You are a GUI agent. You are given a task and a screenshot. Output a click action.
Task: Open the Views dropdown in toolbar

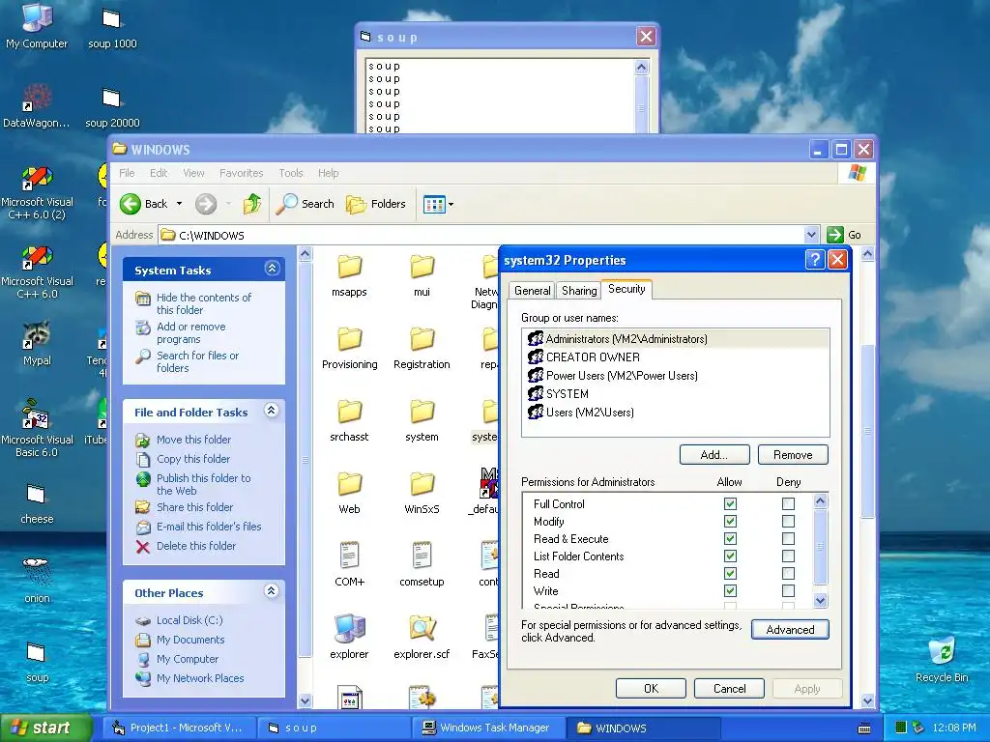451,204
